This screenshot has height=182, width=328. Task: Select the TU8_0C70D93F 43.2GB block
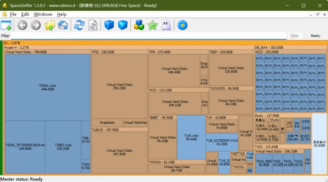(222, 142)
